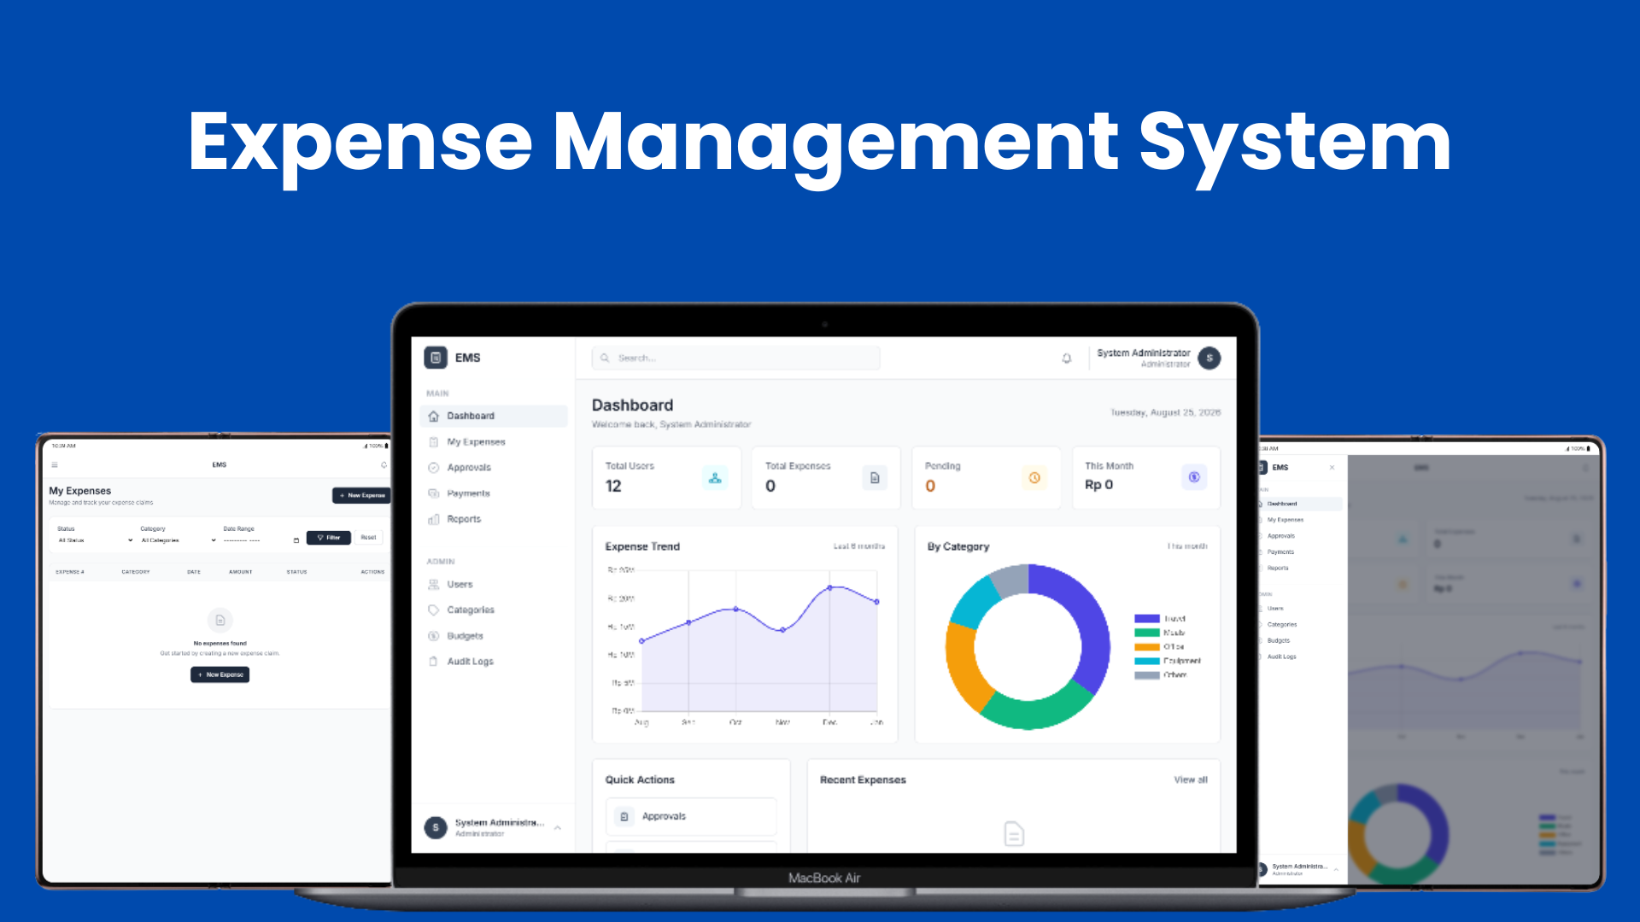The height and width of the screenshot is (922, 1640).
Task: Click the Total Users card icon
Action: [715, 478]
